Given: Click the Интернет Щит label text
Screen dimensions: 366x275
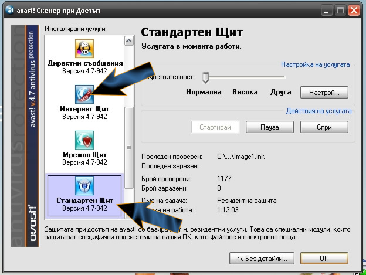Looking at the screenshot, I should tap(84, 109).
